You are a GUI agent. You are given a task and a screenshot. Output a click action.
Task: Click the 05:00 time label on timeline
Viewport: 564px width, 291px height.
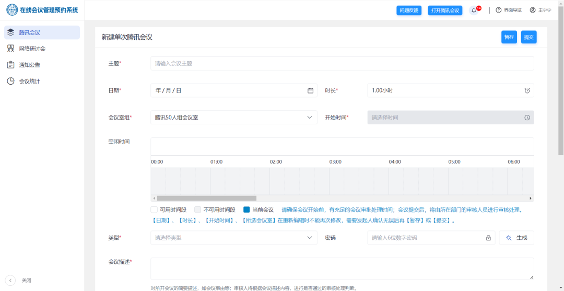454,162
